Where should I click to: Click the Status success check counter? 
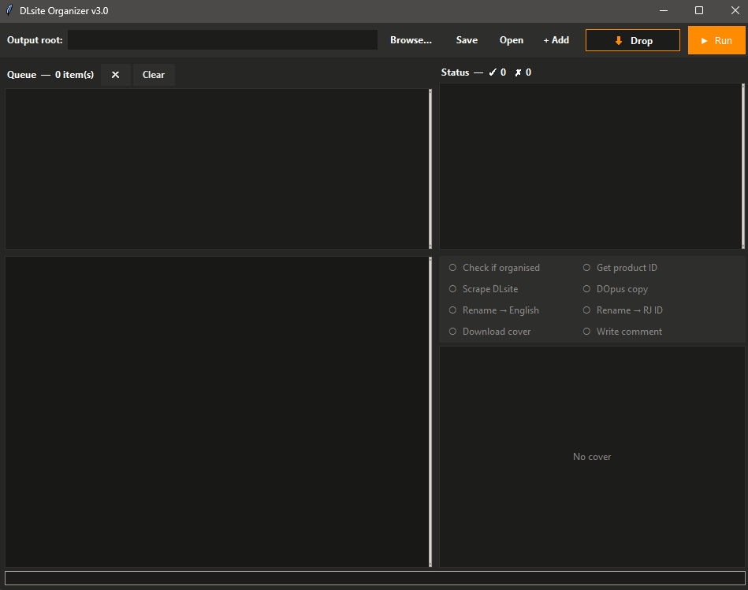tap(497, 72)
